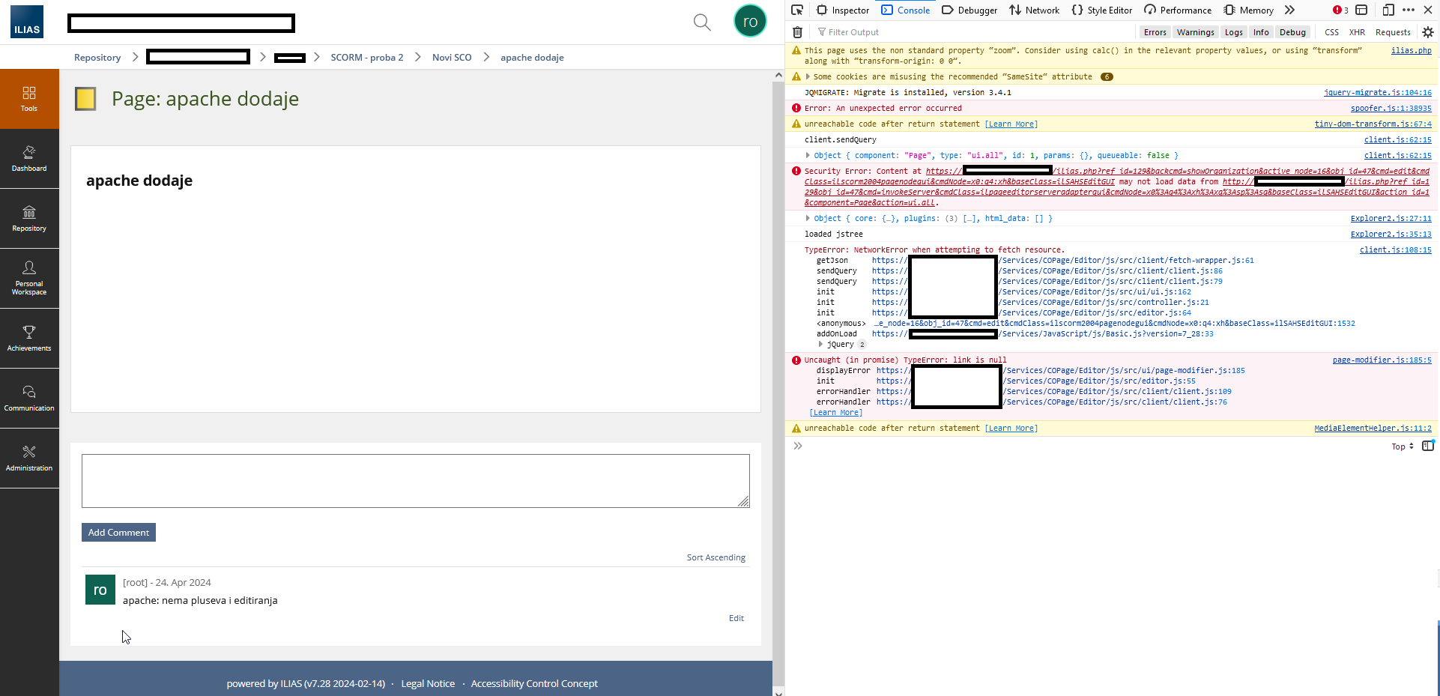The height and width of the screenshot is (696, 1440).
Task: Go to Dashboard in the sidebar
Action: (29, 158)
